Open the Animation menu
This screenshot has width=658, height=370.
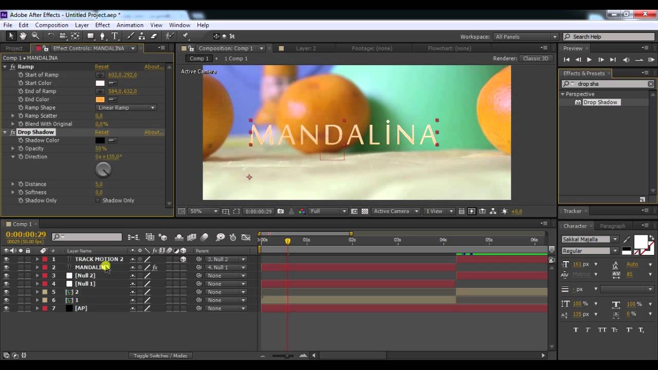point(130,25)
